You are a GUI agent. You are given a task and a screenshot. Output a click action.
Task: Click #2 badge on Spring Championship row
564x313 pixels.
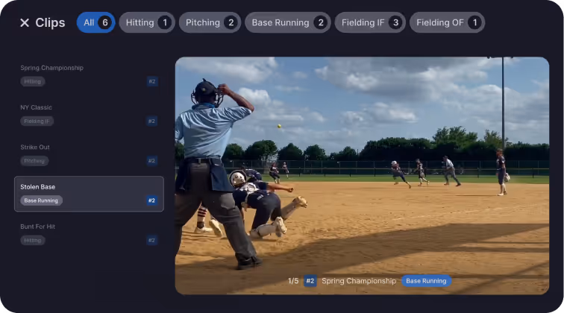tap(152, 81)
